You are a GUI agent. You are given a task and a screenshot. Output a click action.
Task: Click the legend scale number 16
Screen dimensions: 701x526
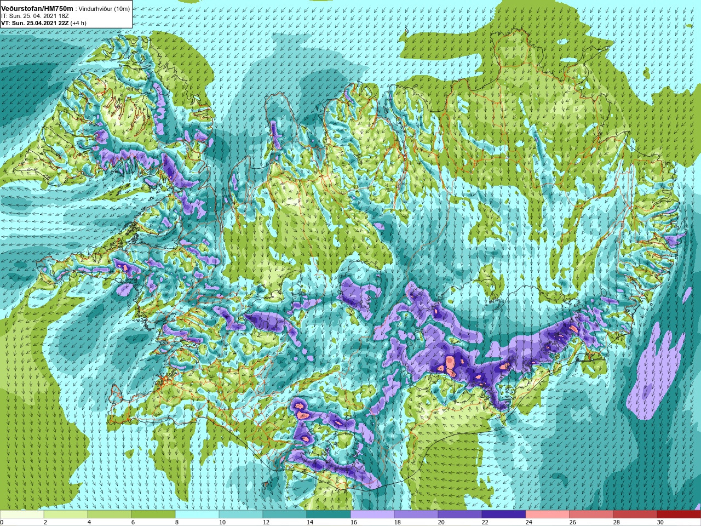click(353, 522)
